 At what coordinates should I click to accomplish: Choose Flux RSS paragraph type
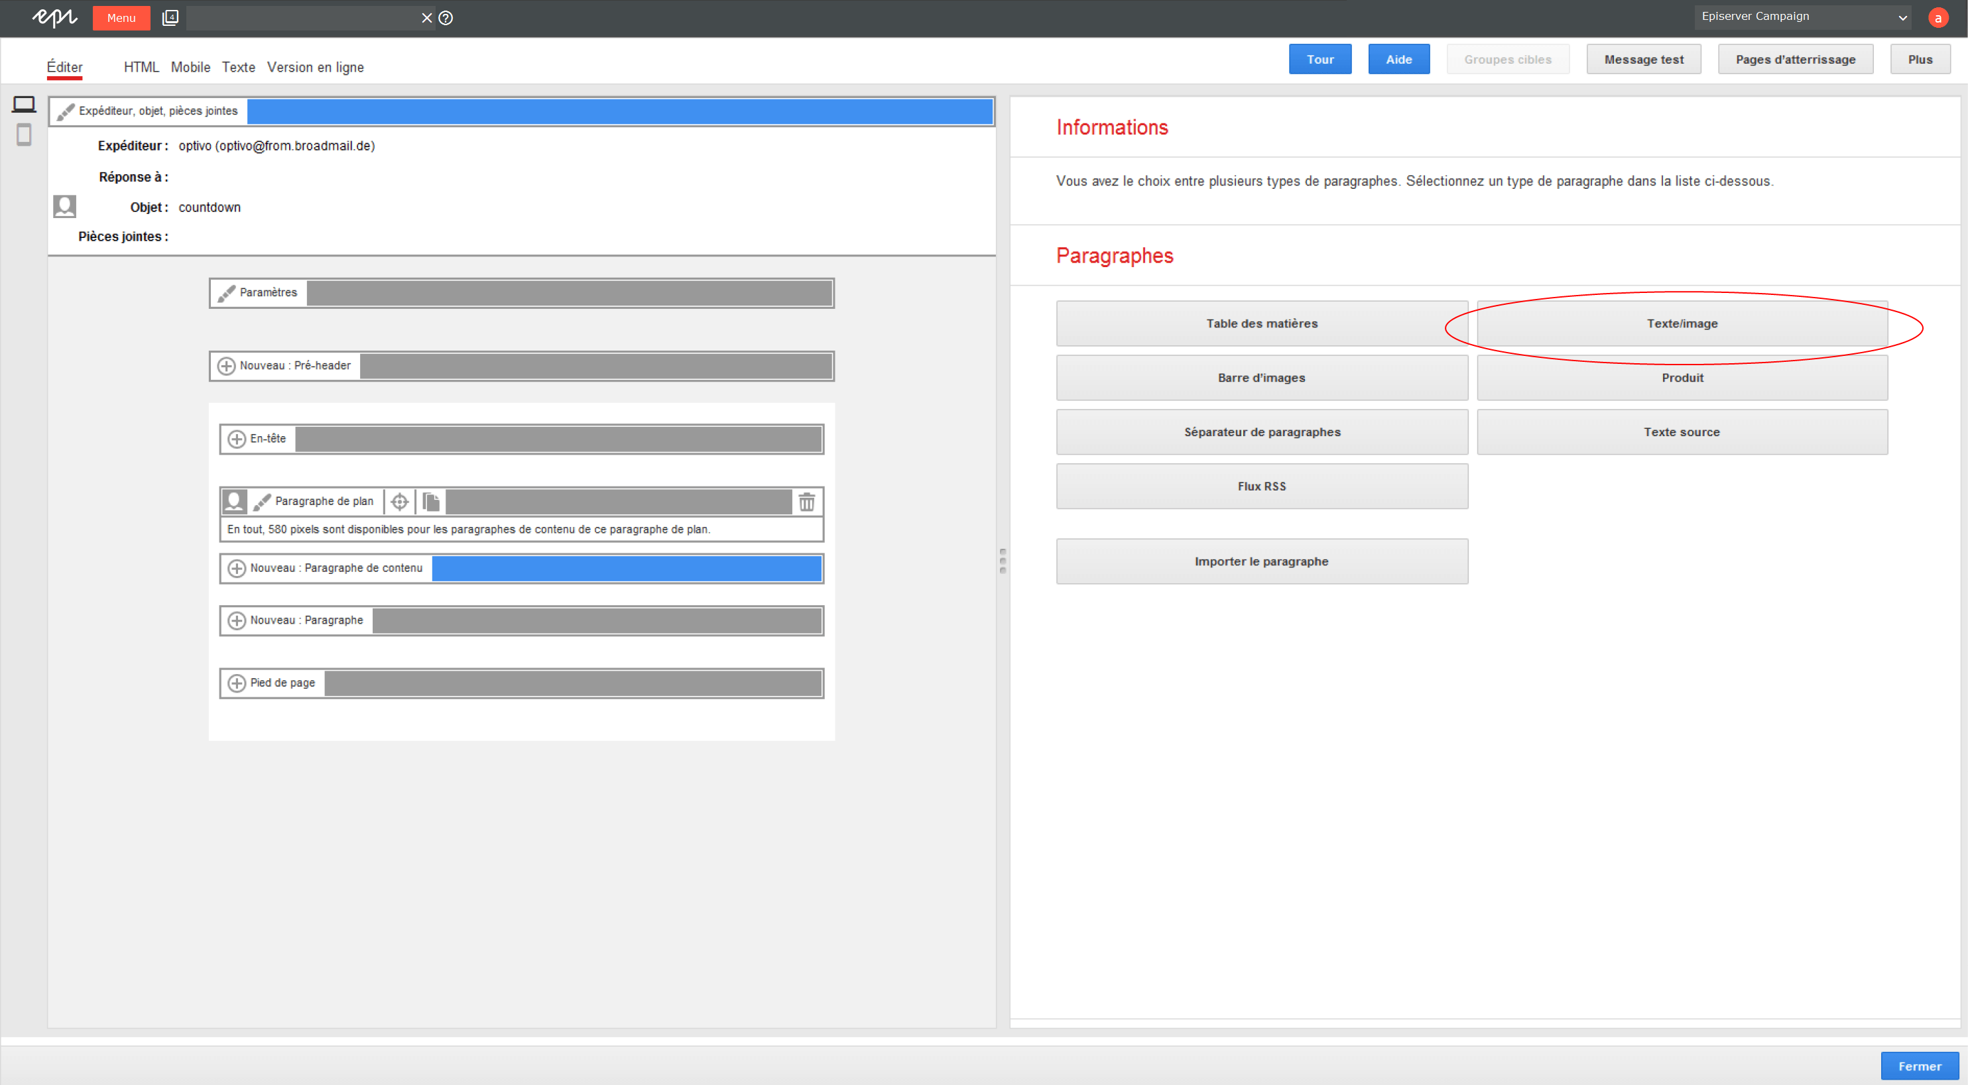pos(1261,486)
